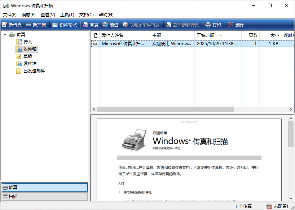
Task: Click the 1 KB size cell
Action: click(273, 43)
